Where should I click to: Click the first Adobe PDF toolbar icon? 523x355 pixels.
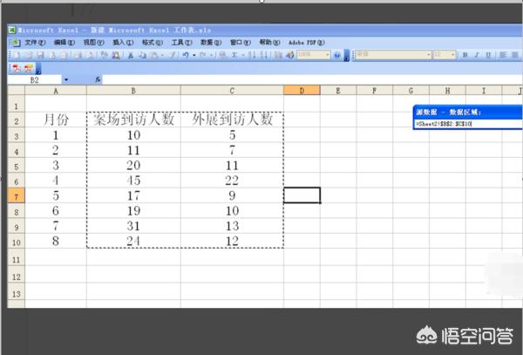16,67
